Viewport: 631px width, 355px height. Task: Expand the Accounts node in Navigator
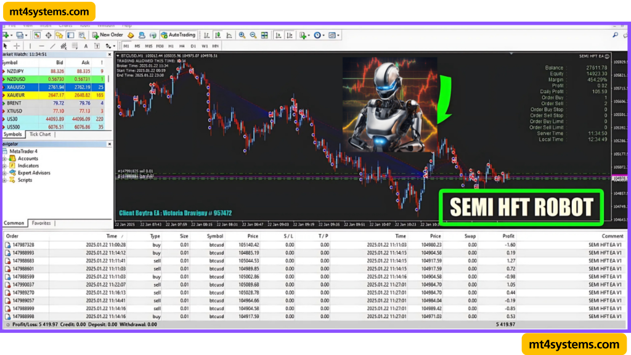4,158
